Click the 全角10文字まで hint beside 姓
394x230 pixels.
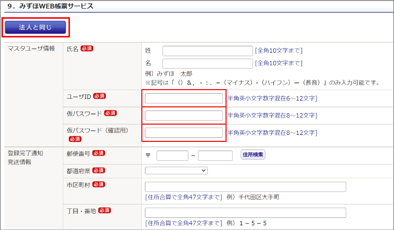point(279,51)
